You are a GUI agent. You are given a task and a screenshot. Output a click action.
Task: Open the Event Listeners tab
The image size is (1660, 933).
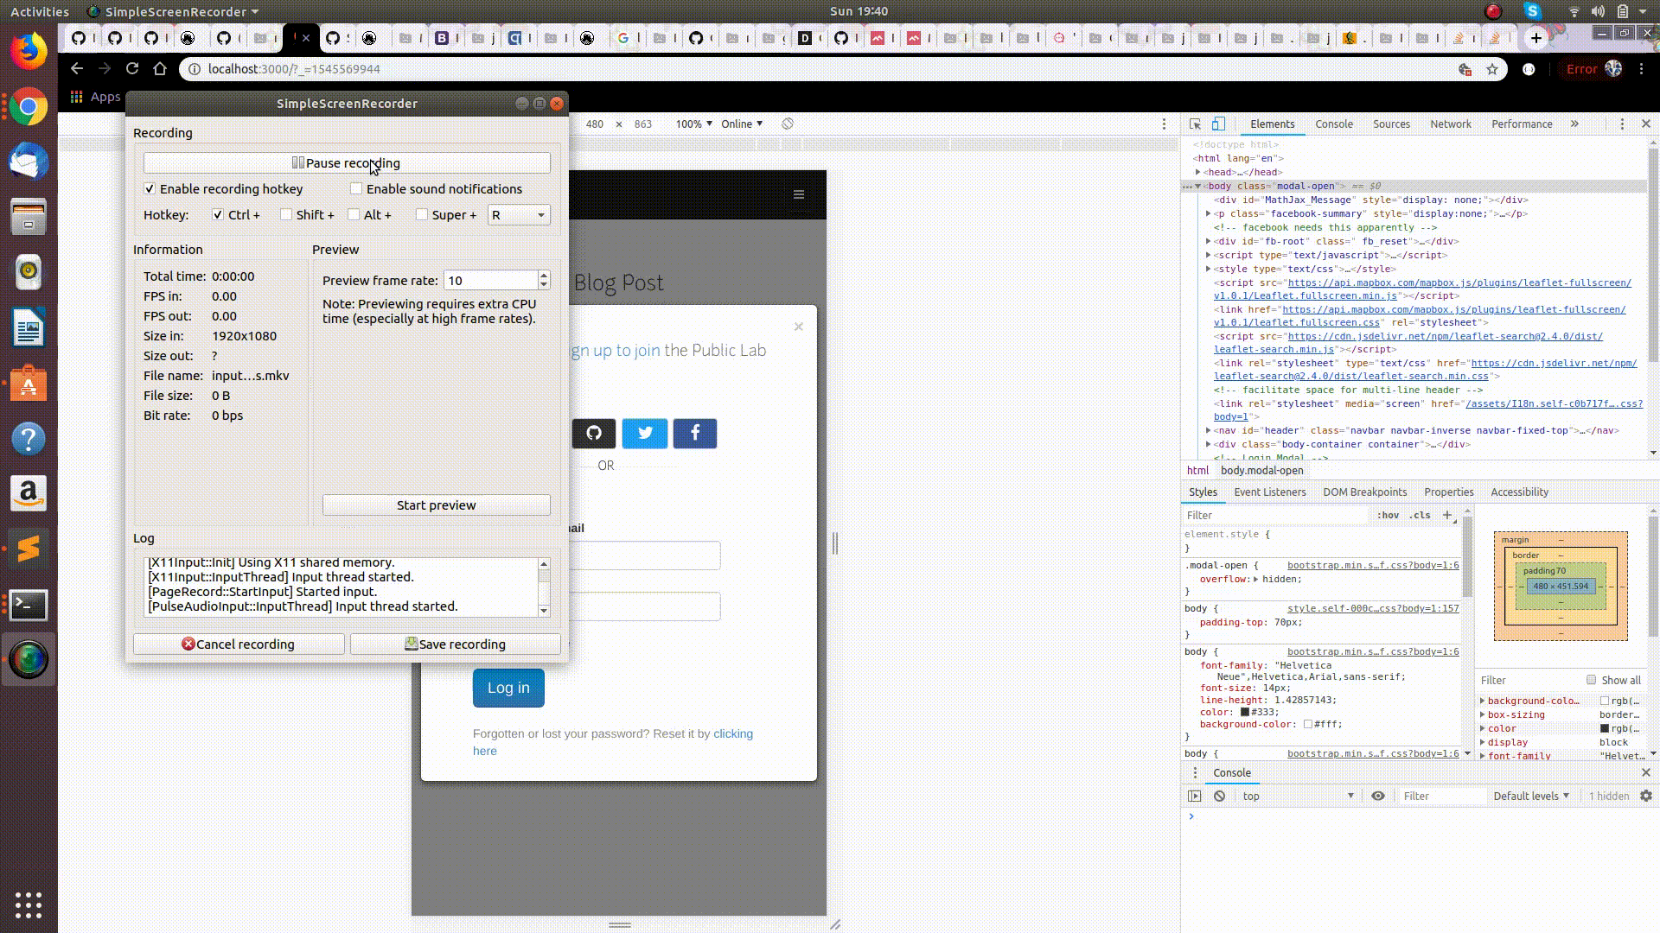coord(1269,492)
